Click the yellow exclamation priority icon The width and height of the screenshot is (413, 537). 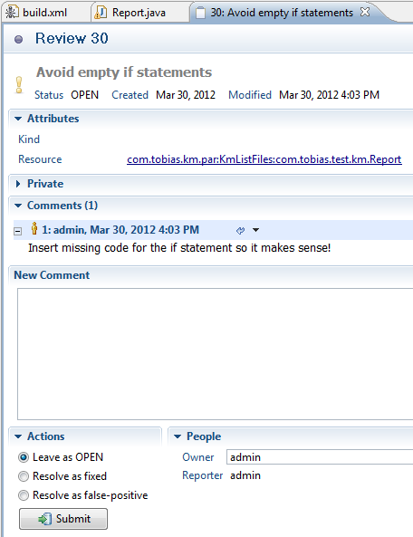pos(19,84)
